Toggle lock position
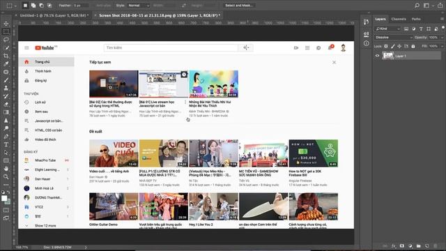This screenshot has height=251, width=446. click(399, 46)
